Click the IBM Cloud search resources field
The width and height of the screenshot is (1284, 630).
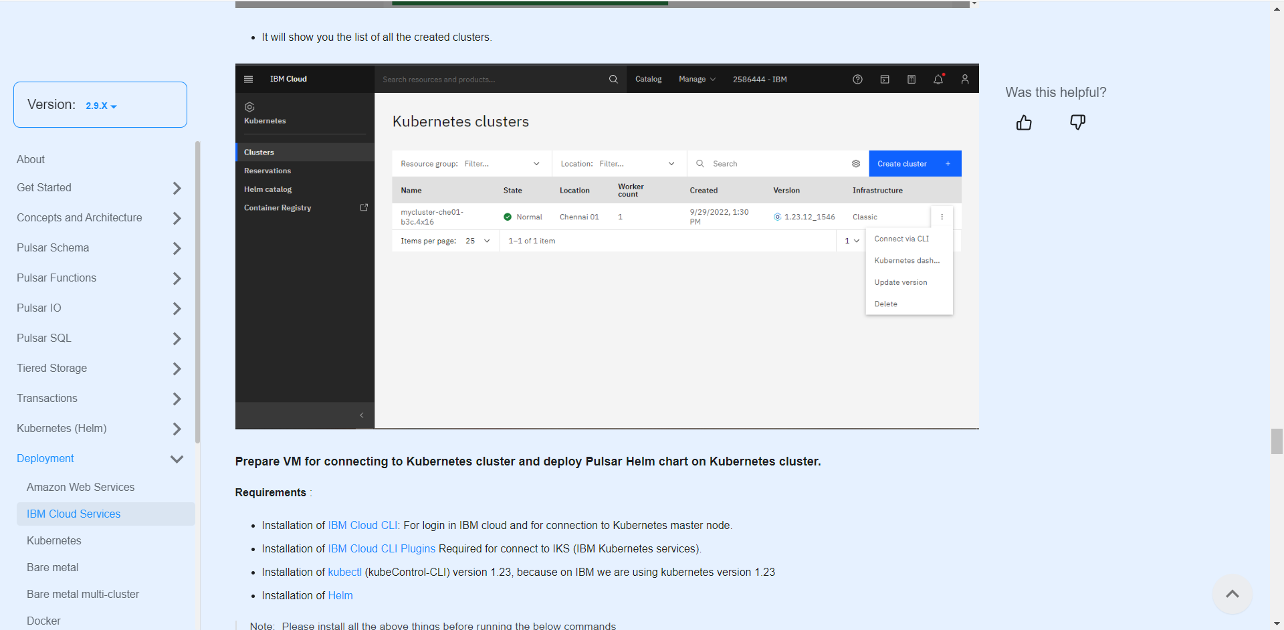click(x=492, y=79)
